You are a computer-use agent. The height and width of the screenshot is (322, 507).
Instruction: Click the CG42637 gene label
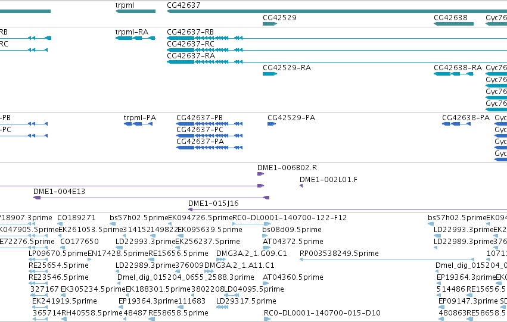(x=183, y=5)
